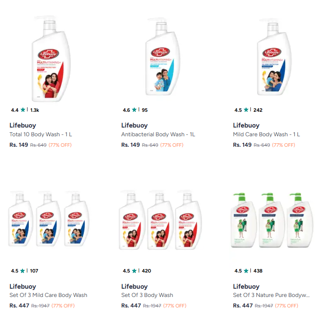The image size is (328, 321).
Task: Click the star icon on Mild Care Body Wash 1 L
Action: 246,110
